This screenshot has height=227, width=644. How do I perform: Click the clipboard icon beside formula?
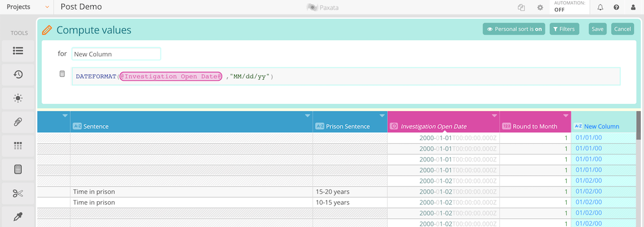pos(62,74)
